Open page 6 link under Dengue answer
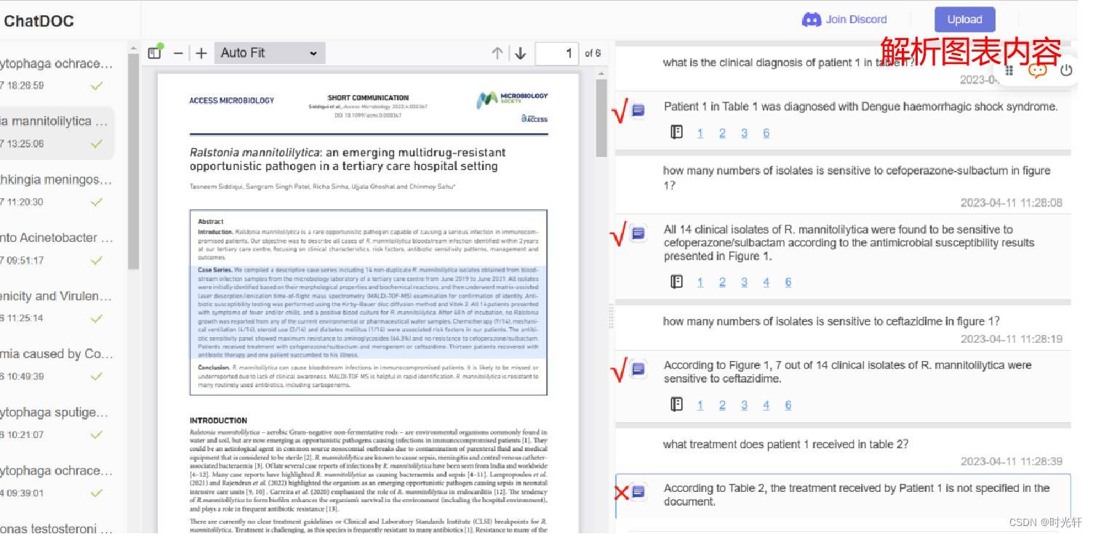1093x534 pixels. click(766, 133)
